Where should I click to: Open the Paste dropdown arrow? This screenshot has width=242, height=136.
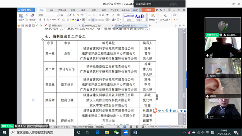point(23,20)
